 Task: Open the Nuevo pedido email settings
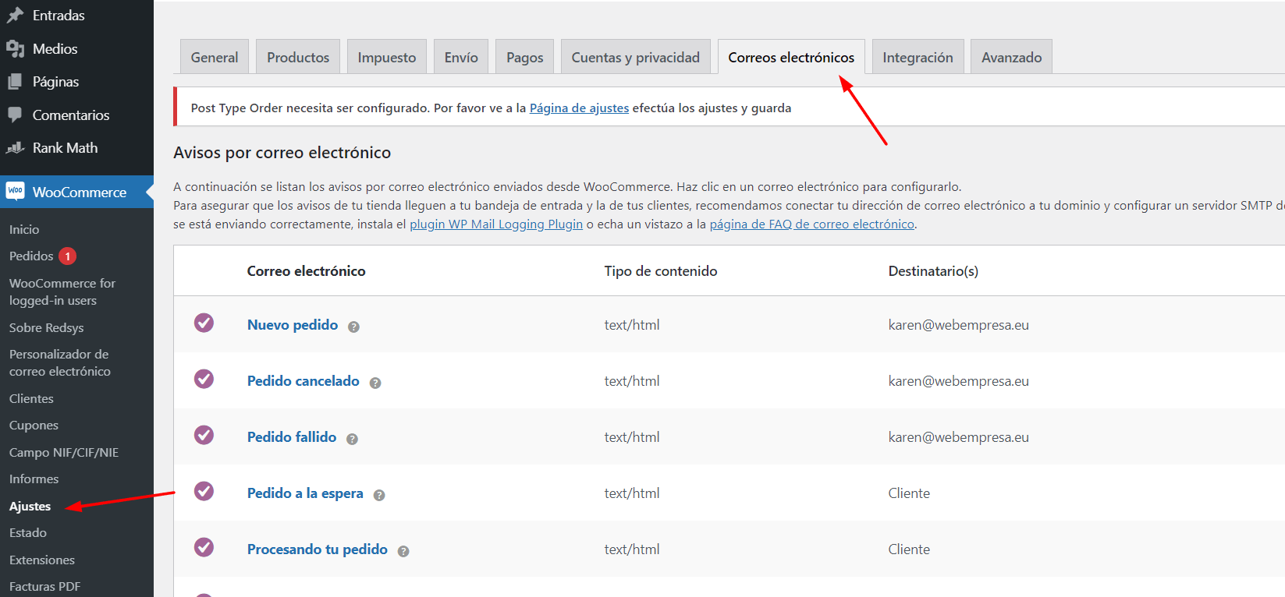(x=293, y=324)
